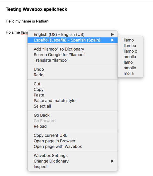Copy the selected text

coord(72,89)
